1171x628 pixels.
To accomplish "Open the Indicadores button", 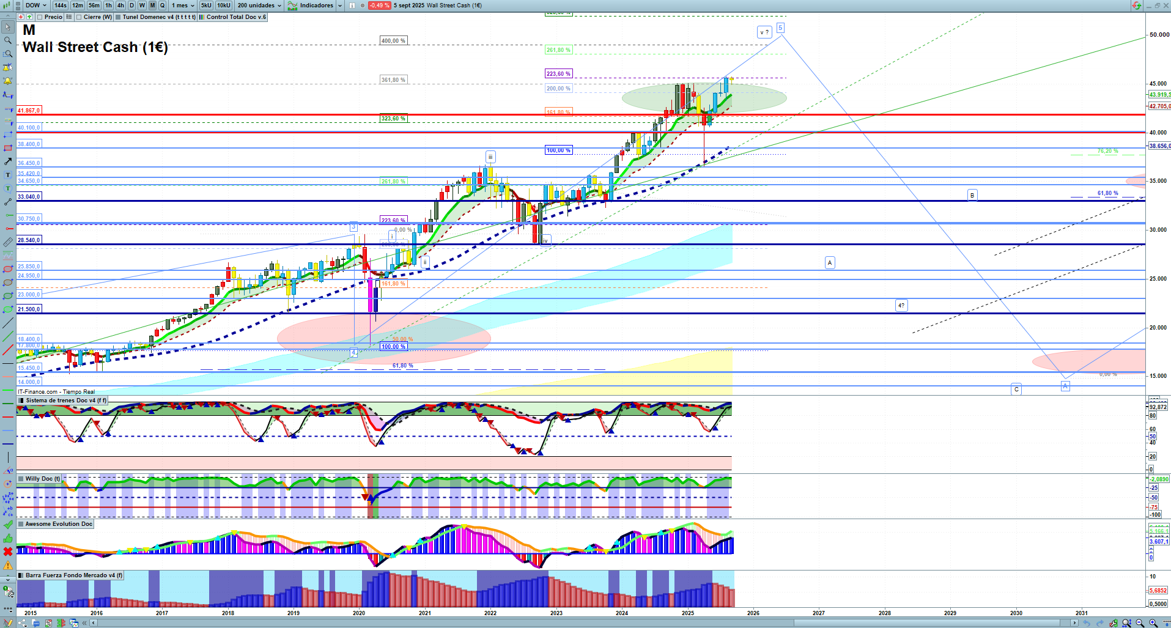I will pyautogui.click(x=311, y=6).
